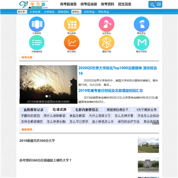178x178 pixels.
Task: Click the search magnifier button
Action: (x=152, y=4)
